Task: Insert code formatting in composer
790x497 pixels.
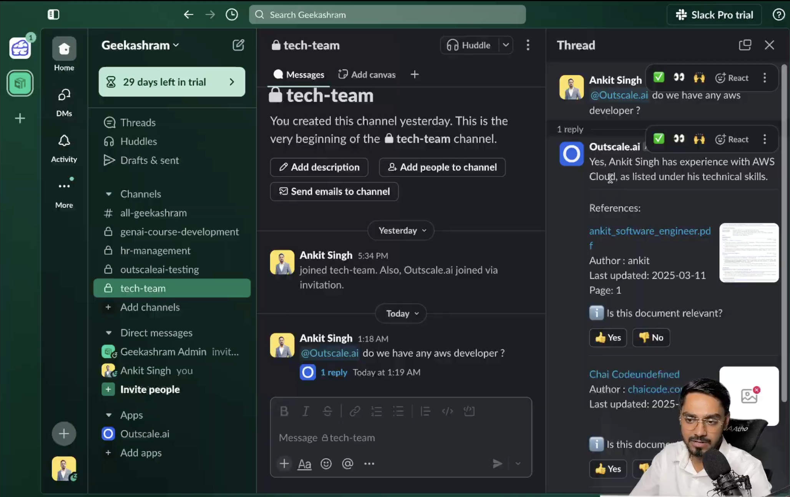Action: tap(447, 411)
